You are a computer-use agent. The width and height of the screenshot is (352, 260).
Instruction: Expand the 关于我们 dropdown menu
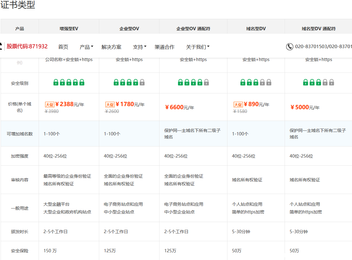coord(197,47)
